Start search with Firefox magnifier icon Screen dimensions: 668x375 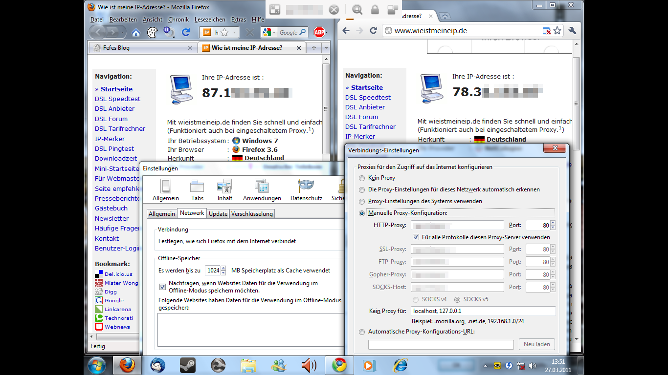(303, 32)
